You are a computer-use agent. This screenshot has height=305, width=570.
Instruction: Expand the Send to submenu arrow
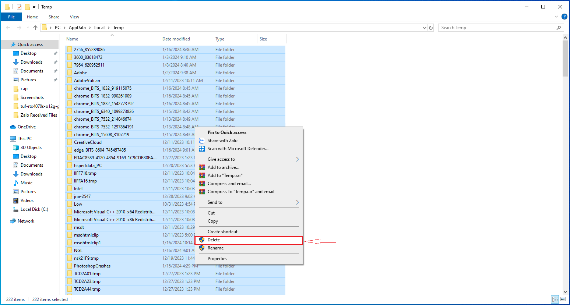297,202
